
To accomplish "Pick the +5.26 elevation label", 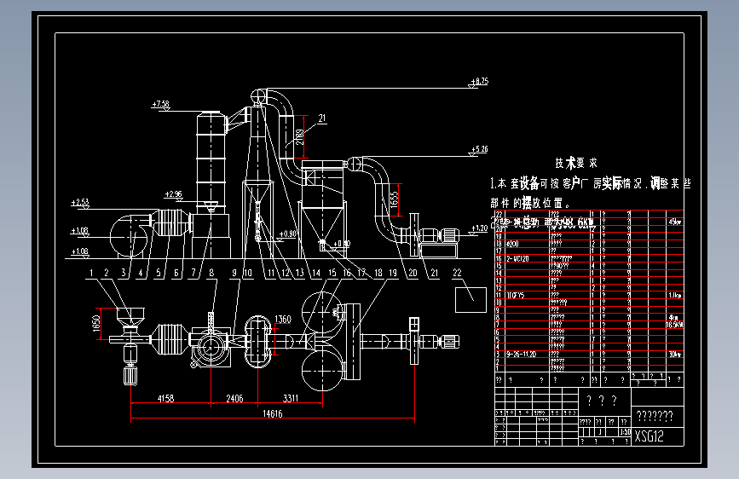I will coord(480,149).
